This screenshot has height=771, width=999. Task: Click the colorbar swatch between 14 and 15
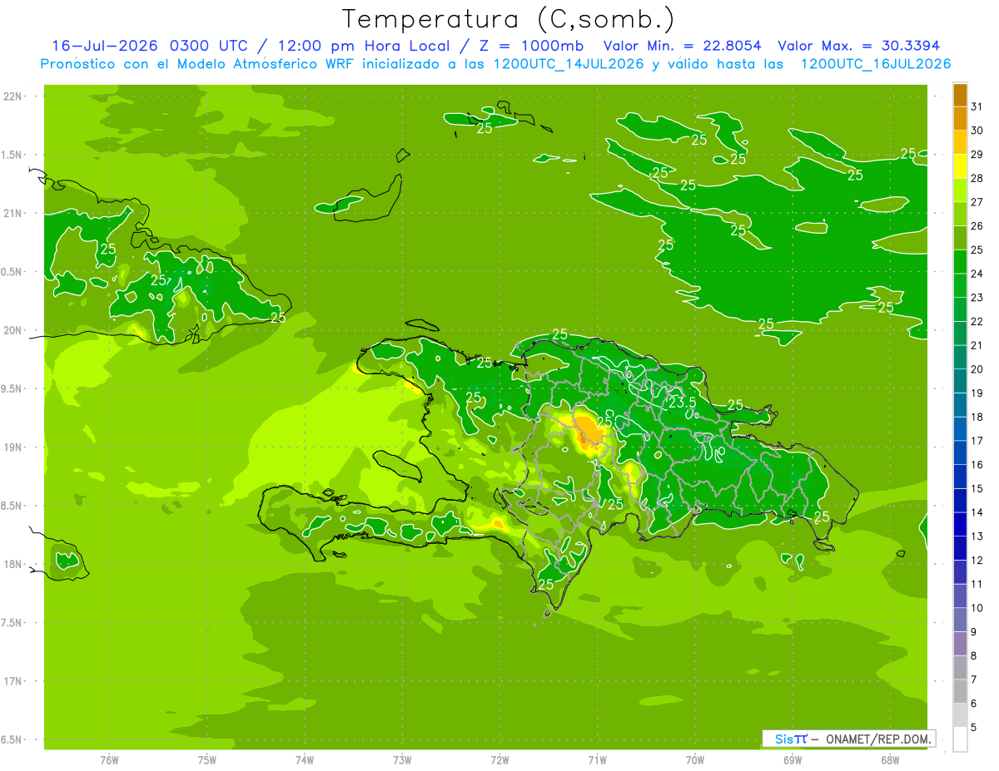tap(960, 501)
